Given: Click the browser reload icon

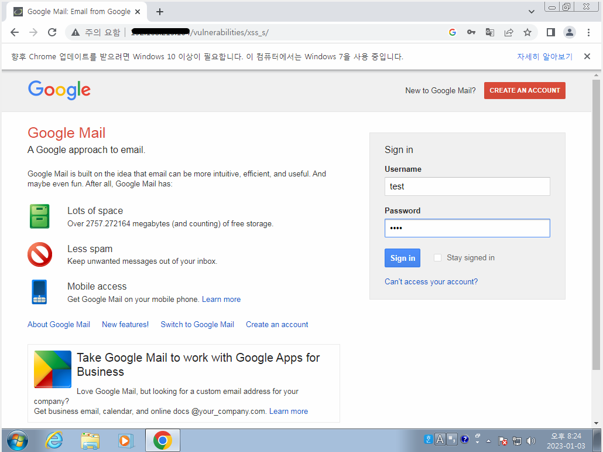Looking at the screenshot, I should pos(52,32).
